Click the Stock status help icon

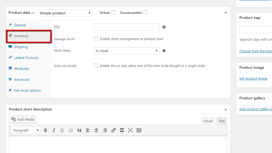tap(164, 51)
